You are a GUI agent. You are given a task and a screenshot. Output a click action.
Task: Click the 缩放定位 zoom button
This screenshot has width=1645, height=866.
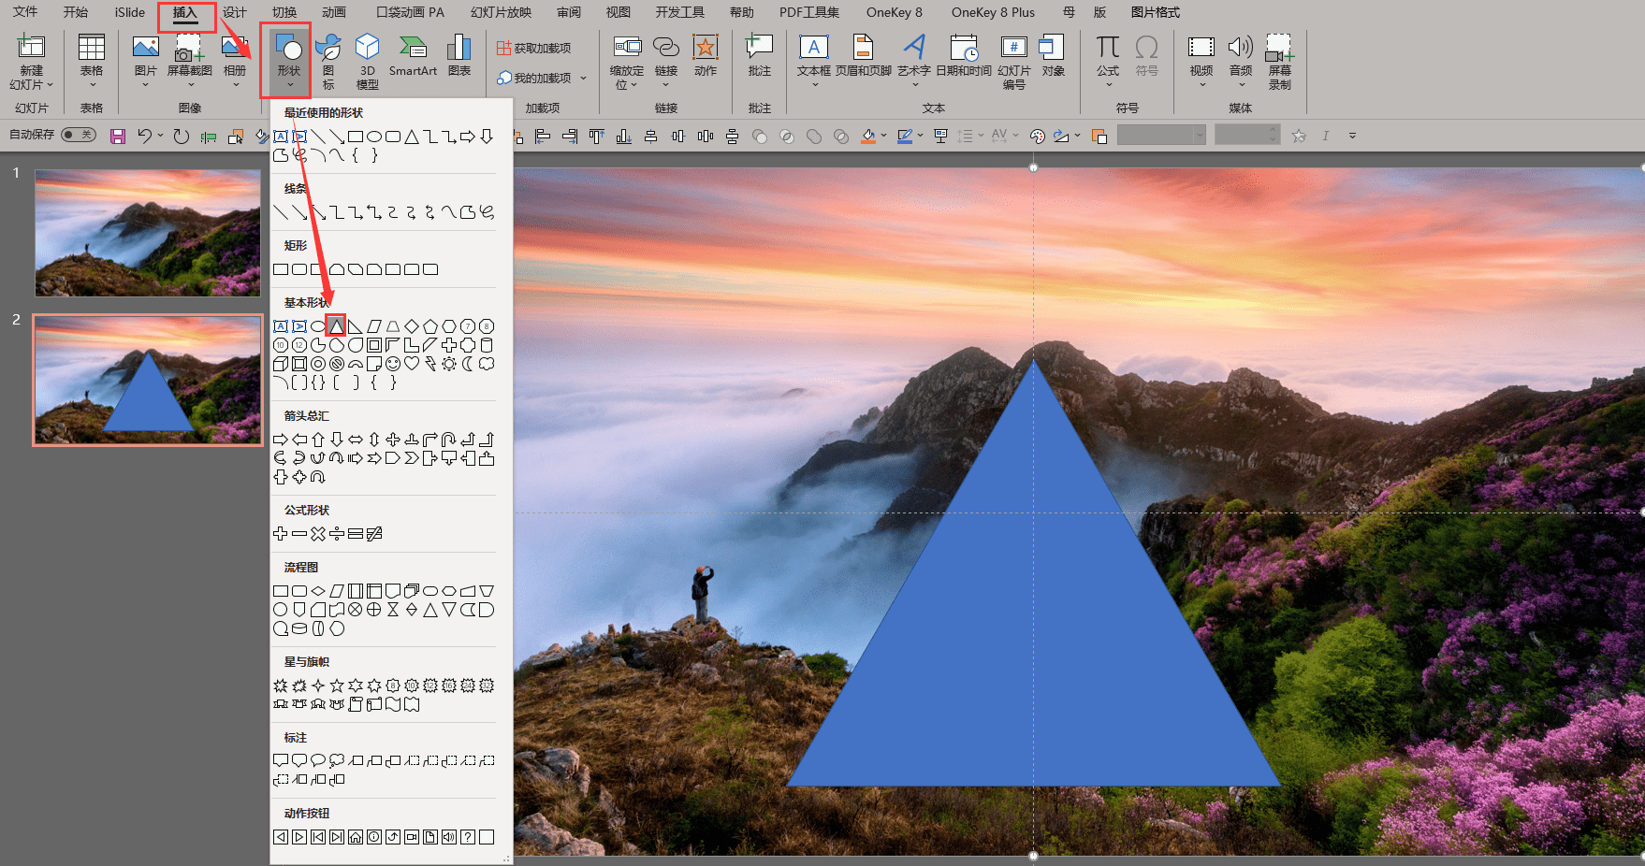627,62
